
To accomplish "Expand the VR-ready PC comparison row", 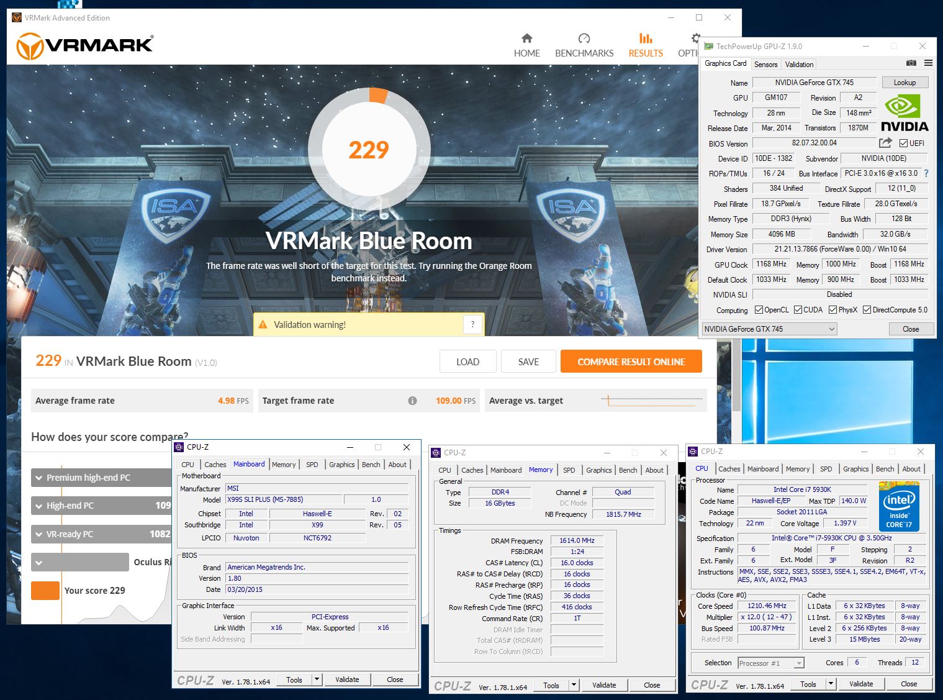I will point(39,535).
